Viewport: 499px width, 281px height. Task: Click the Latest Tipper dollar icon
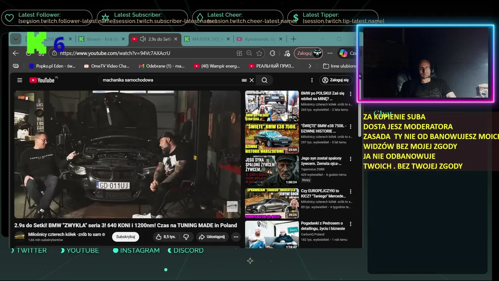(x=296, y=18)
